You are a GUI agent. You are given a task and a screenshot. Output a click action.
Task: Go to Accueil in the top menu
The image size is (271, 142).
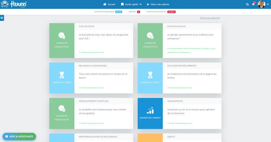(x=109, y=4)
